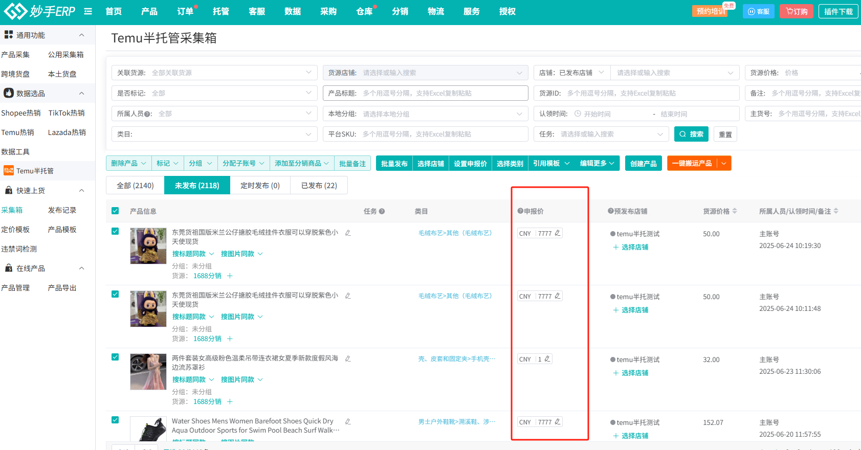Edit title of 两件套装女高级粉色 product
The image size is (861, 450).
pyautogui.click(x=348, y=358)
